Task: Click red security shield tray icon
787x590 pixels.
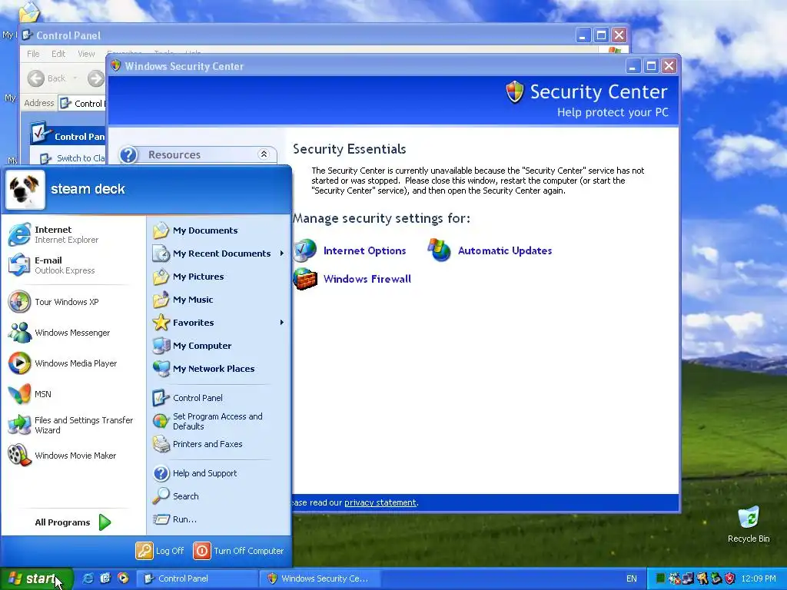Action: [730, 578]
